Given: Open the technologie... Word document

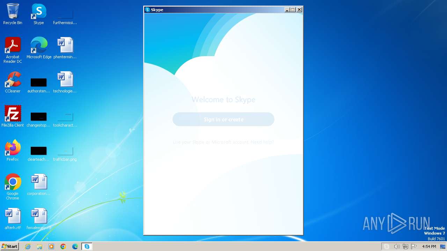Looking at the screenshot, I should pos(65,83).
